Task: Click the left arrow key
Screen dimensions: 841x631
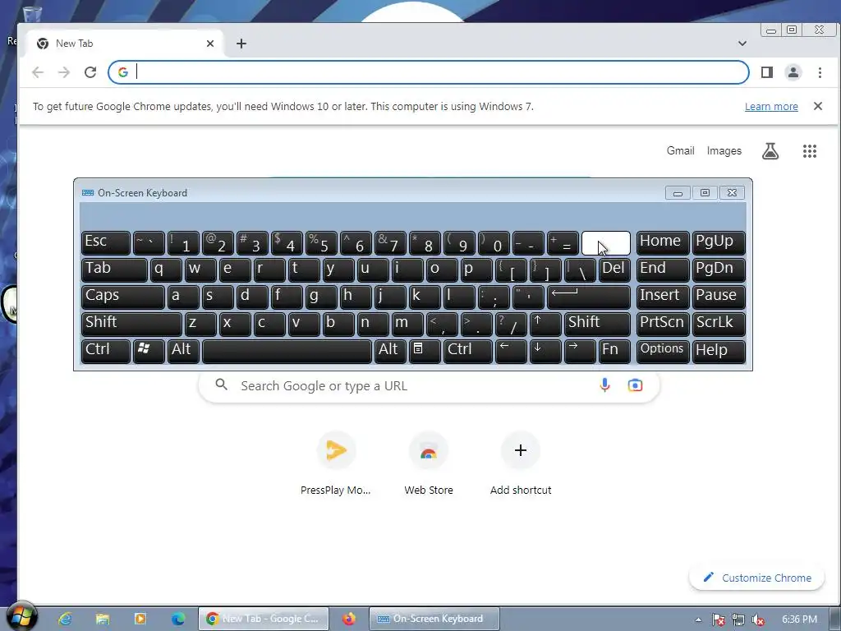Action: [511, 350]
